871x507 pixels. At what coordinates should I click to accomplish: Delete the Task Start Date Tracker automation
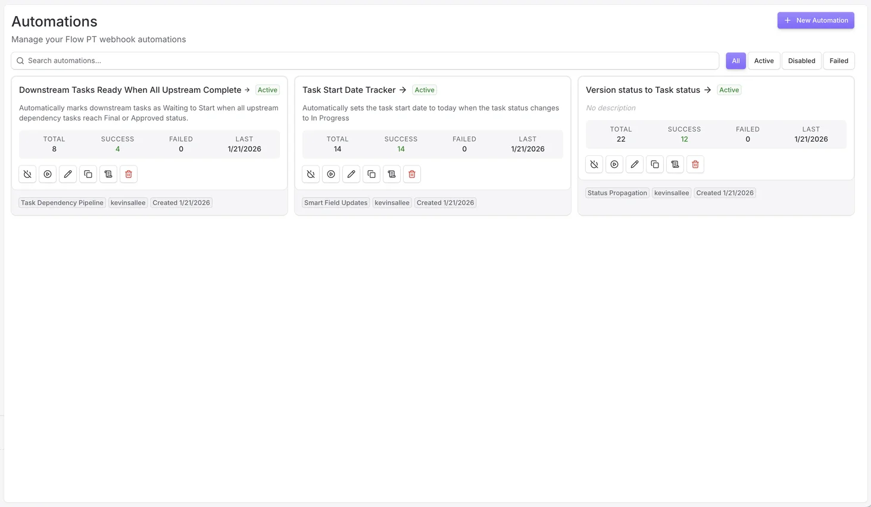pos(412,174)
